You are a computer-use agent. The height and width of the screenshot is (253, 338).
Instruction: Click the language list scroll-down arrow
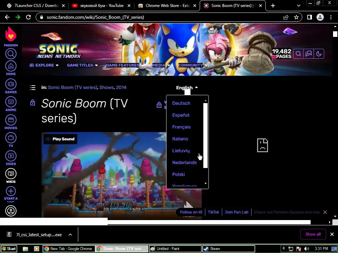pyautogui.click(x=205, y=183)
